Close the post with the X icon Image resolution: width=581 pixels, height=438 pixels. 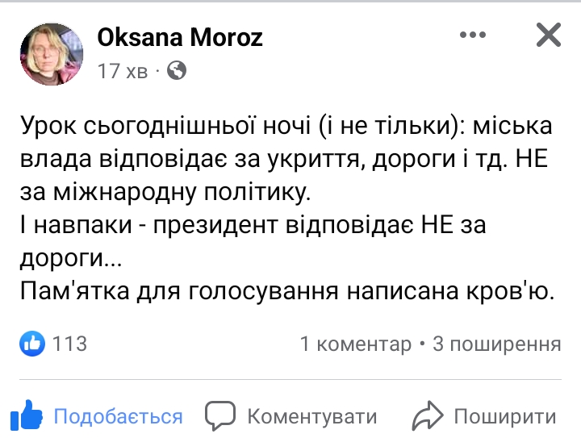click(x=549, y=35)
